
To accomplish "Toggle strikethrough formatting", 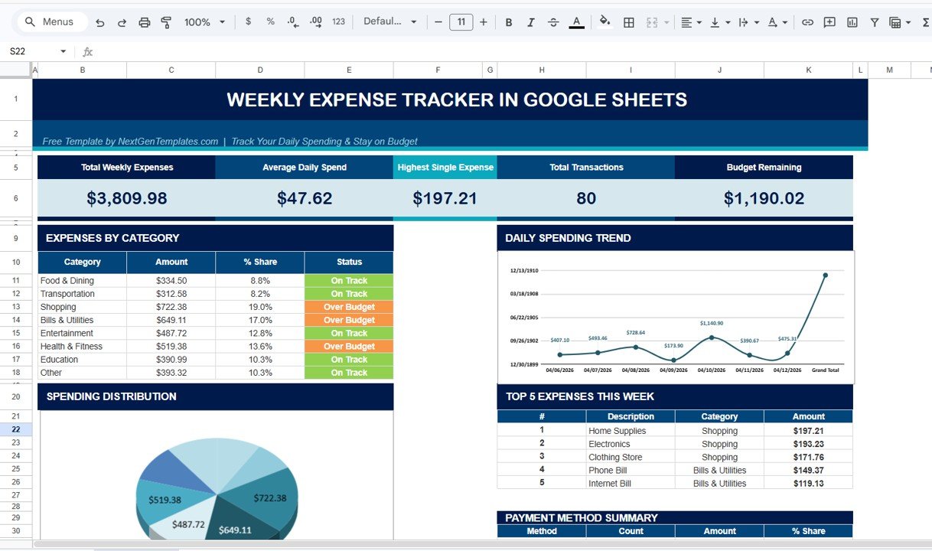I will point(552,22).
